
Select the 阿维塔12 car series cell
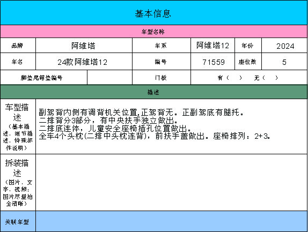pyautogui.click(x=212, y=46)
